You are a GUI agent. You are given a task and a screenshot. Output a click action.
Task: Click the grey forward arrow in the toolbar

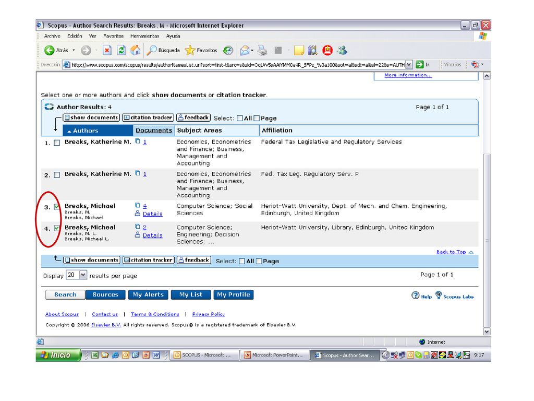[x=86, y=51]
